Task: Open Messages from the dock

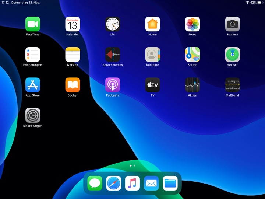Action: point(95,183)
